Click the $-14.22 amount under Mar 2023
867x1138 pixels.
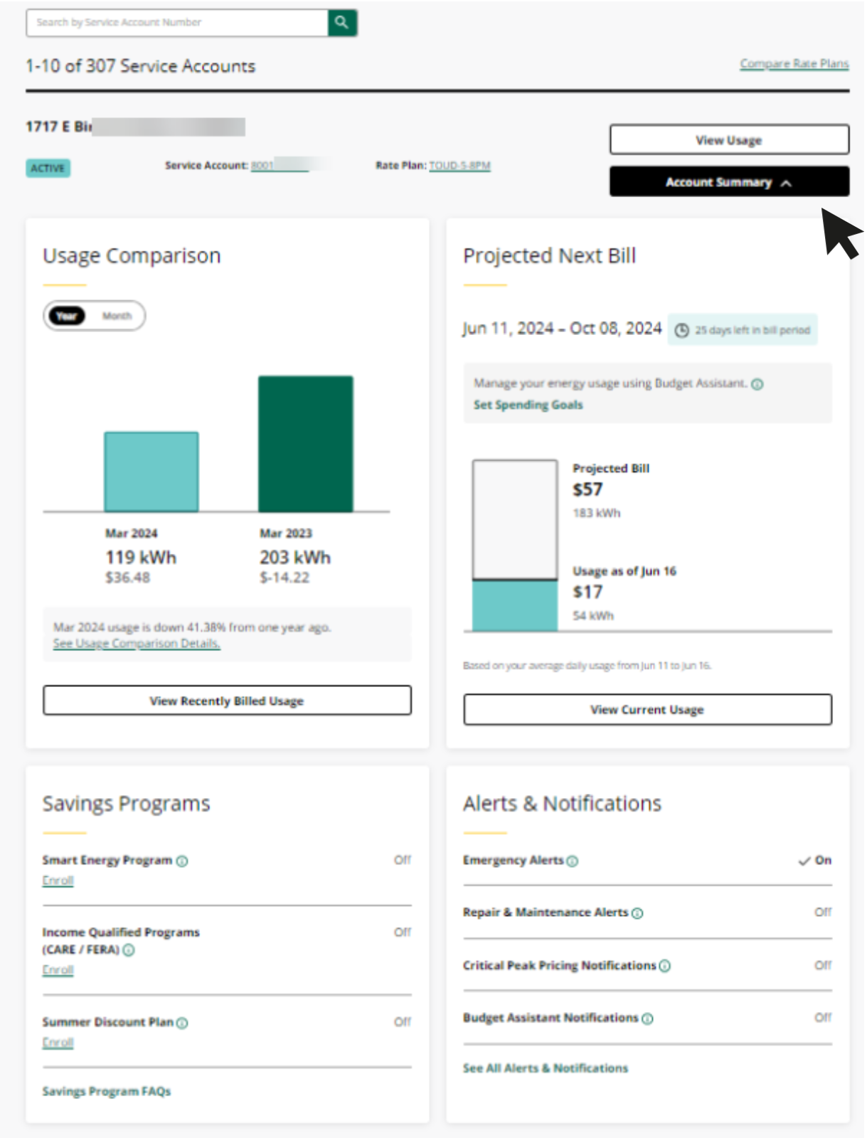coord(284,578)
